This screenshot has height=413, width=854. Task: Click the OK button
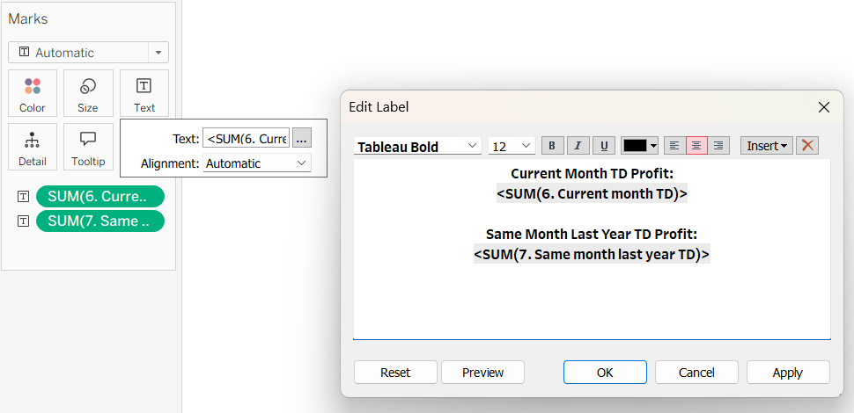pyautogui.click(x=605, y=373)
